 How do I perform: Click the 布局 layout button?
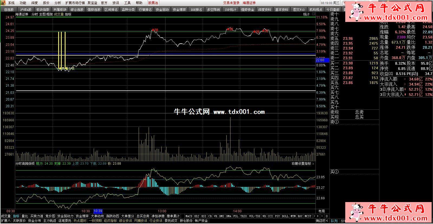coord(321,211)
